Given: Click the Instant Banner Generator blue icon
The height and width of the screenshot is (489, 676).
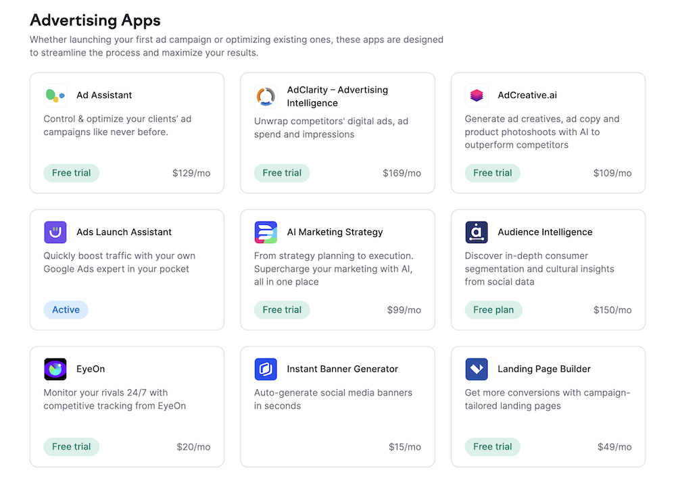Looking at the screenshot, I should (x=266, y=369).
